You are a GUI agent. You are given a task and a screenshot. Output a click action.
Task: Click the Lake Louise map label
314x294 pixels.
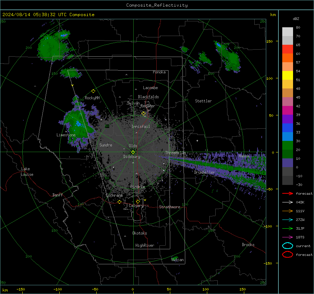click(27, 172)
